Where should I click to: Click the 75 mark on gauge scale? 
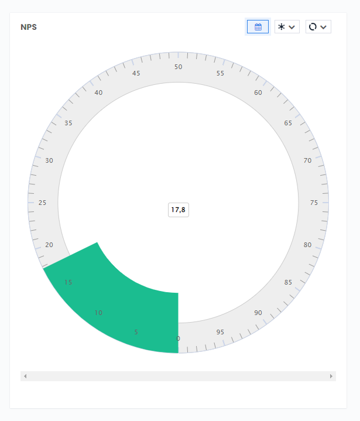314,203
